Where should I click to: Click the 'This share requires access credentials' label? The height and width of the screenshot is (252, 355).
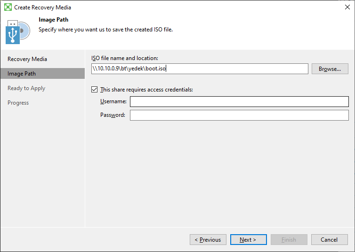[x=146, y=90]
